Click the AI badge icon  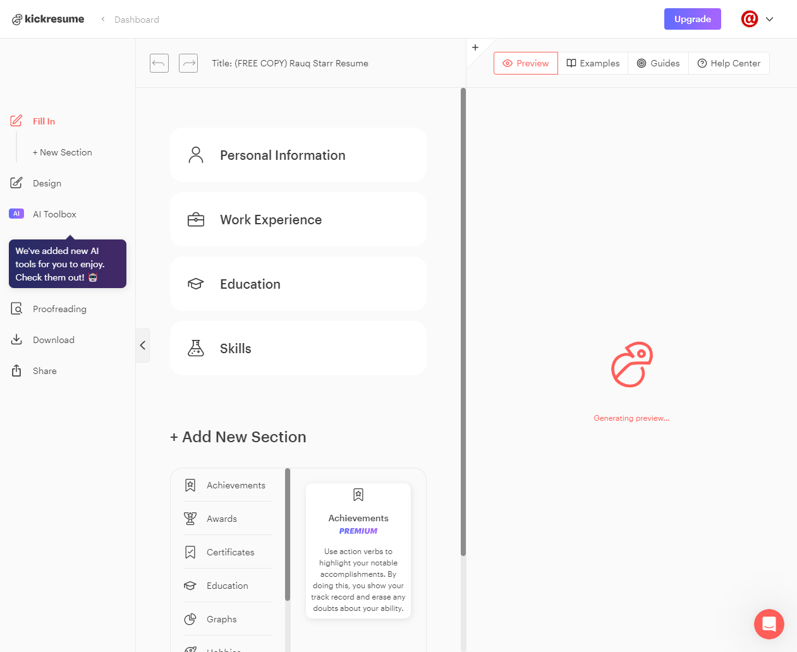tap(16, 214)
